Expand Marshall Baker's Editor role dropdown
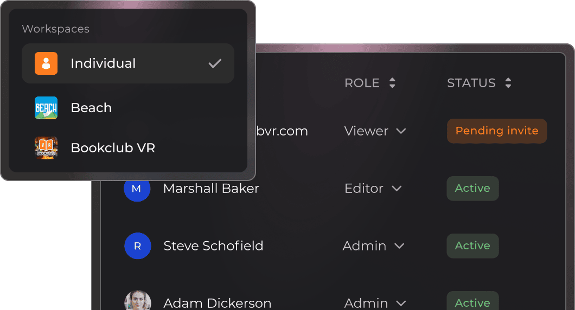This screenshot has width=575, height=310. click(x=373, y=189)
